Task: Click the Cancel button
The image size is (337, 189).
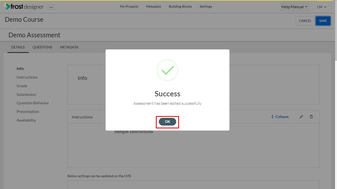Action: coord(305,21)
